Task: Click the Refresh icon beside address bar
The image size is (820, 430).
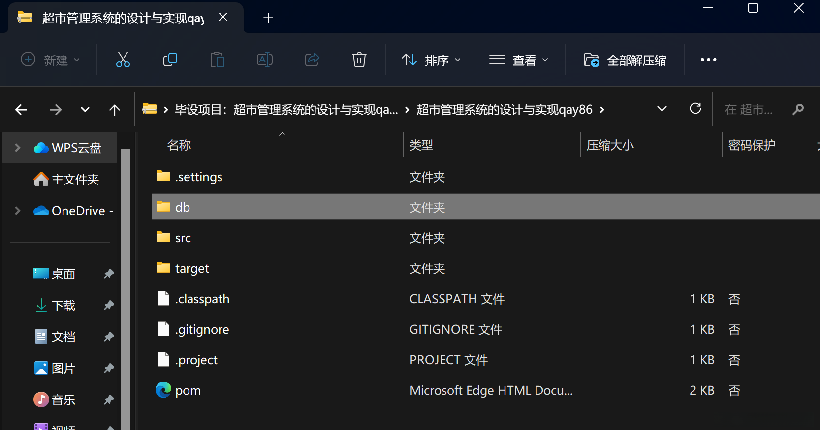Action: tap(695, 109)
